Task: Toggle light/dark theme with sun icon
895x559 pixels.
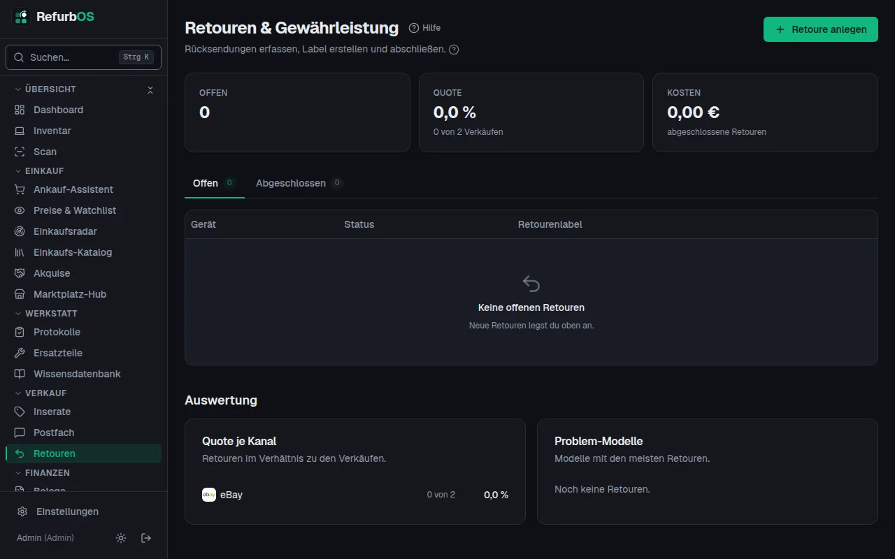Action: click(x=121, y=538)
